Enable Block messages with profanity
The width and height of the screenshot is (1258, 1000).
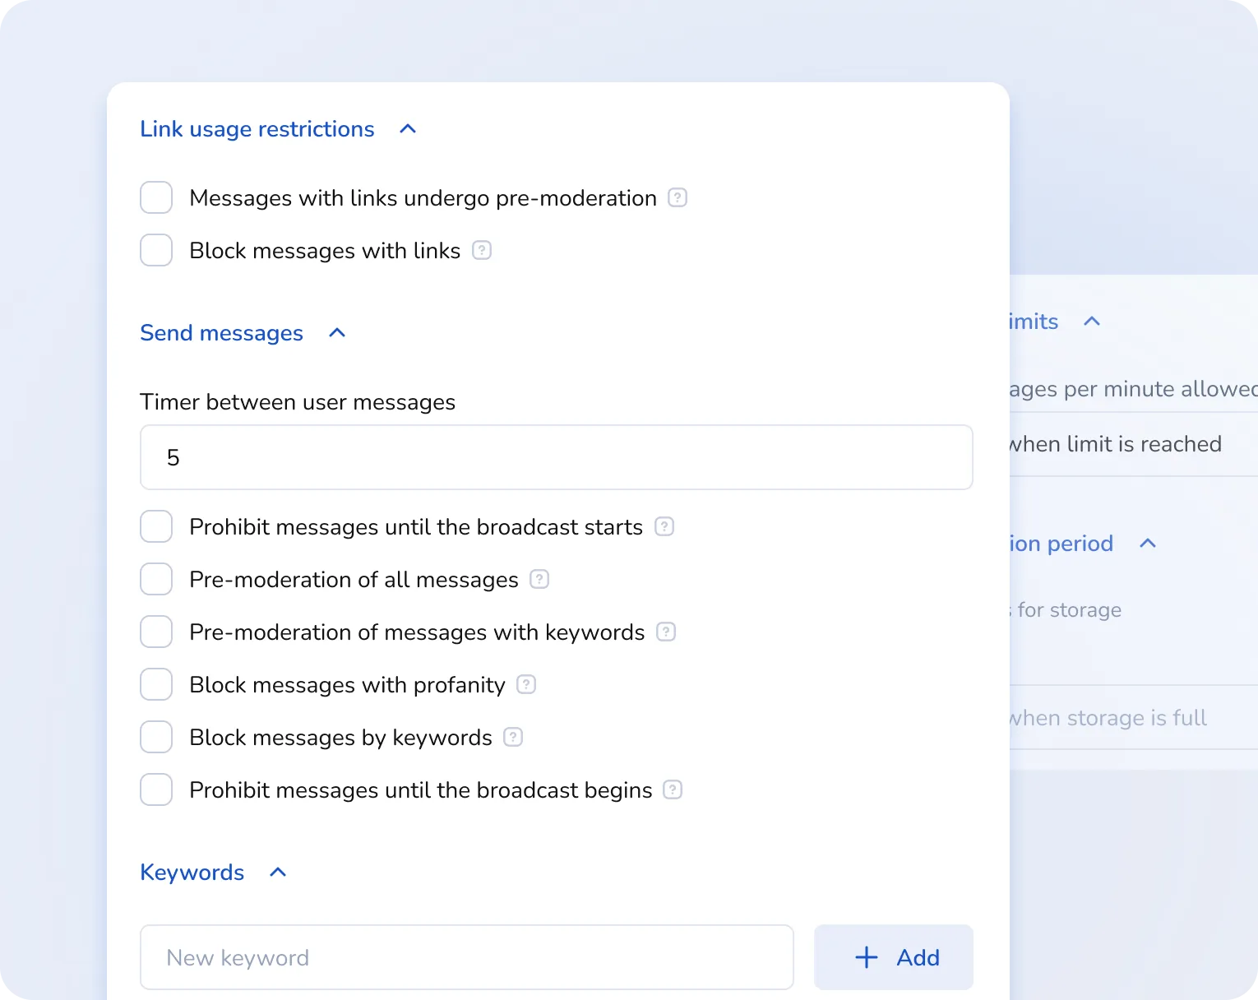tap(155, 684)
